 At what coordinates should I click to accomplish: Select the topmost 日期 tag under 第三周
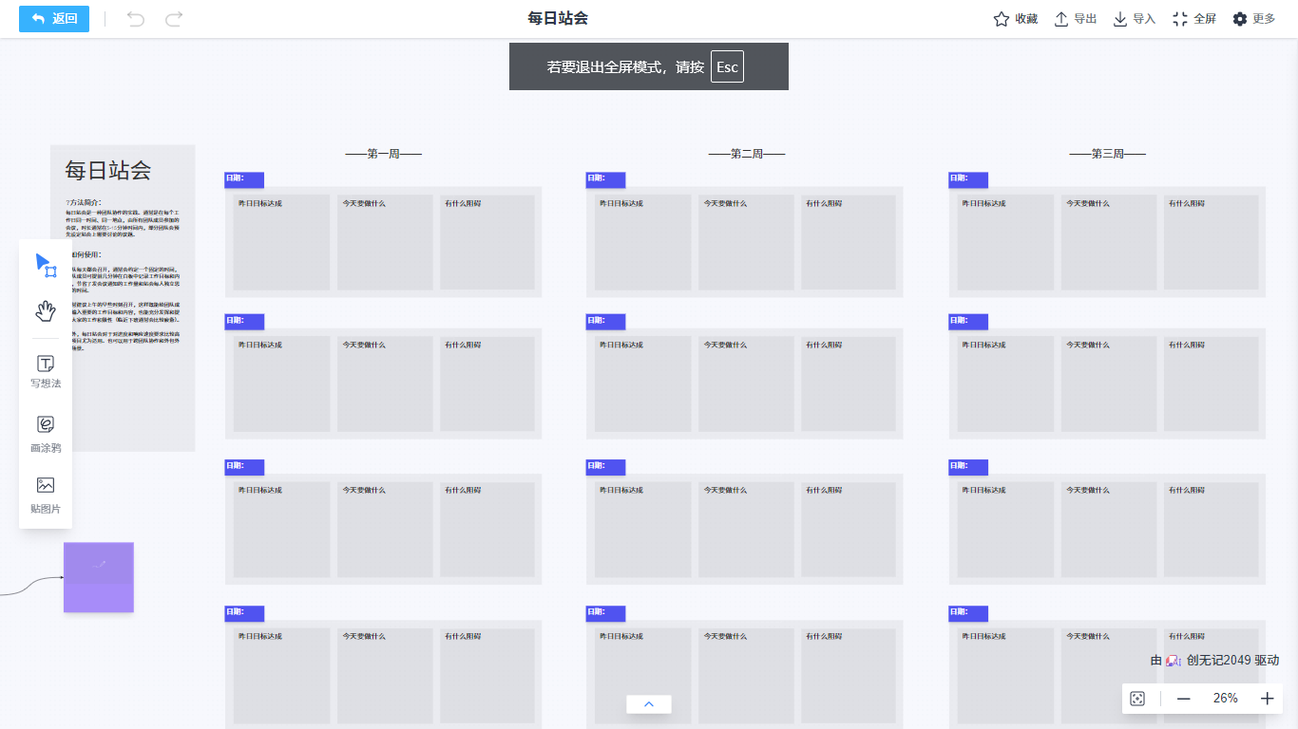click(x=968, y=179)
